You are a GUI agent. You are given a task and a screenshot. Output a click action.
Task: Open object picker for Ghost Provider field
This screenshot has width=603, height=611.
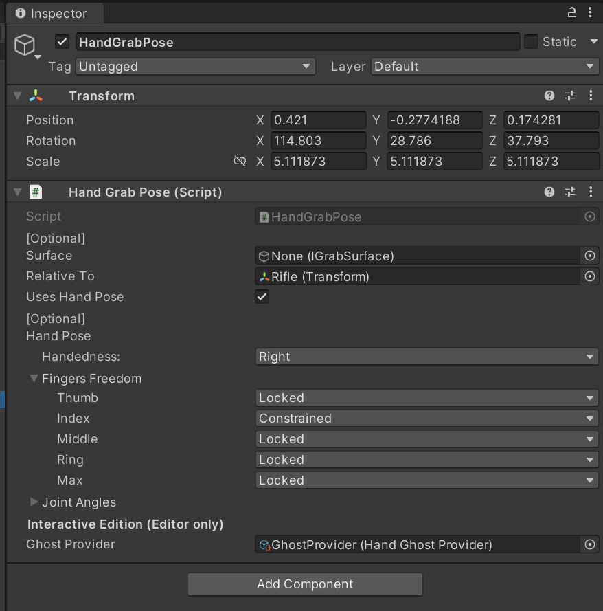tap(590, 545)
